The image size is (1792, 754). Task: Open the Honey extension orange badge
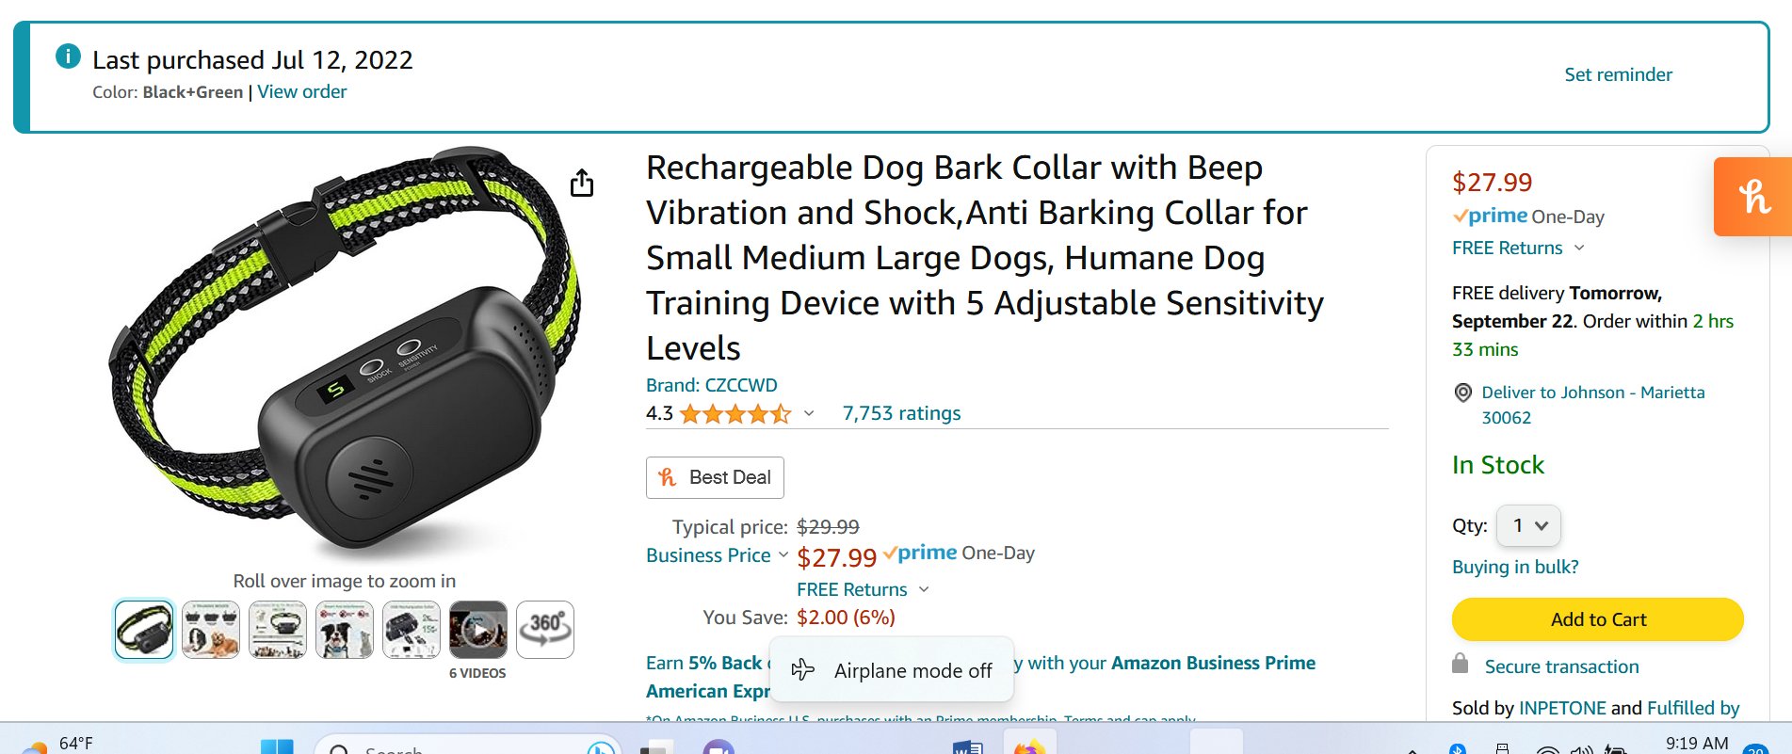1752,197
